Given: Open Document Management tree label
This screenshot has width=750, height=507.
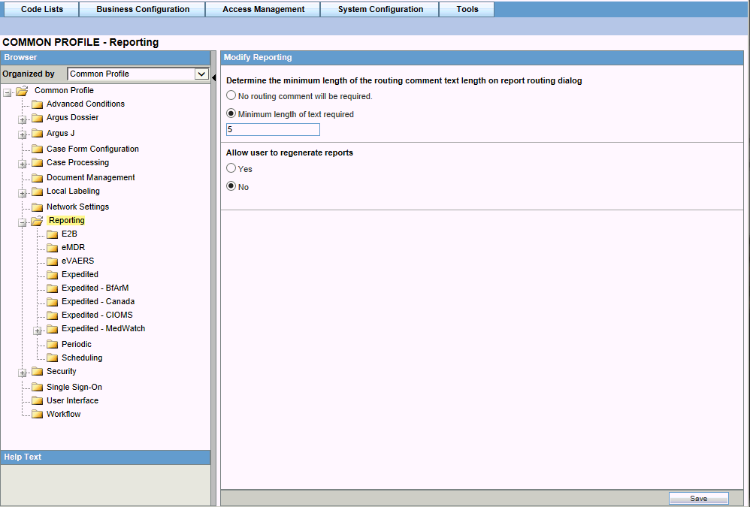Looking at the screenshot, I should click(x=91, y=177).
